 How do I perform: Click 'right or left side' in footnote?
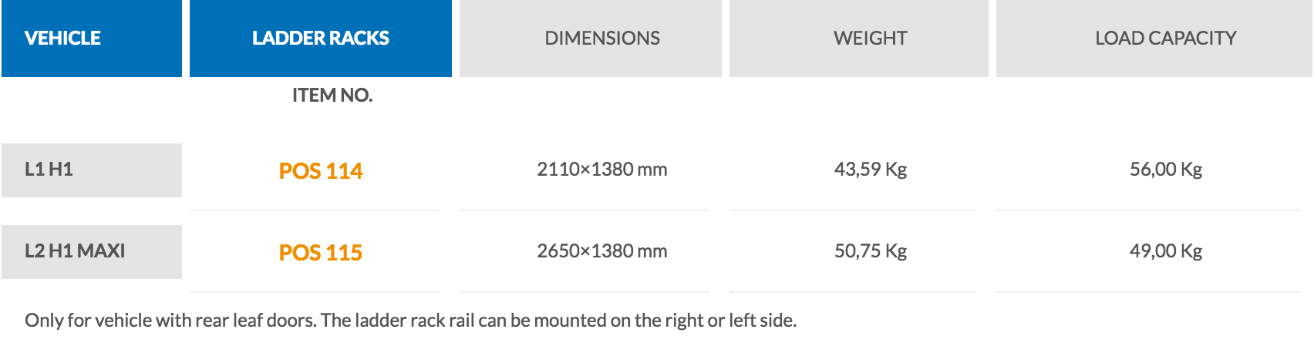729,320
